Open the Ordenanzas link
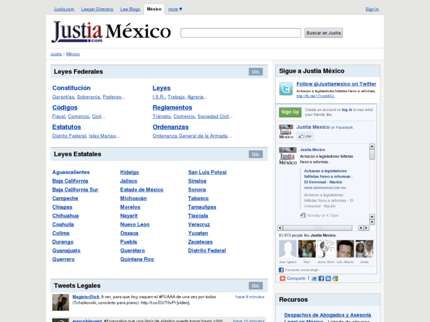The image size is (430, 322). (x=170, y=127)
